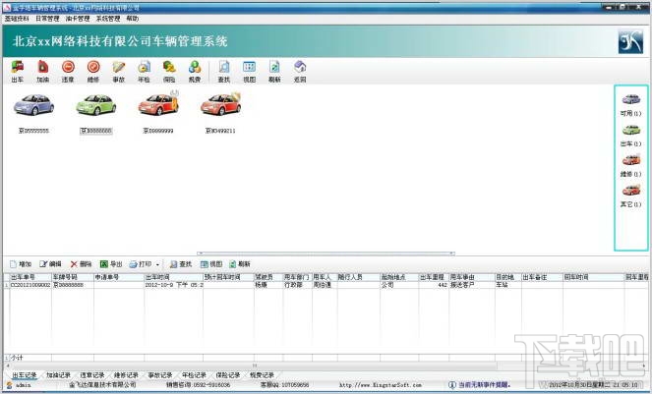Switch to the 违章记录 tab

pos(92,375)
